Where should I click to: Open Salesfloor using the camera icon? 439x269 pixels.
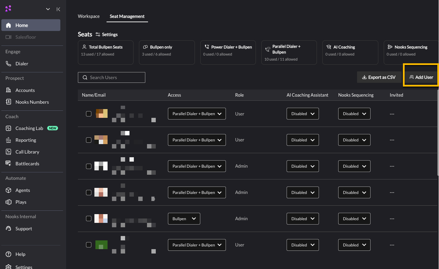coord(8,37)
